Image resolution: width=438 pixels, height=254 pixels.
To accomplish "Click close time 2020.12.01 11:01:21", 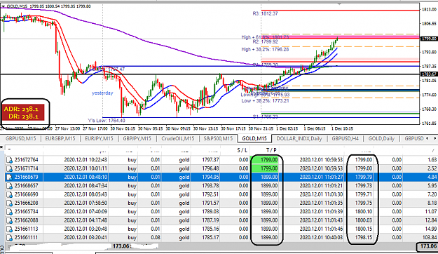I will click(x=321, y=186).
